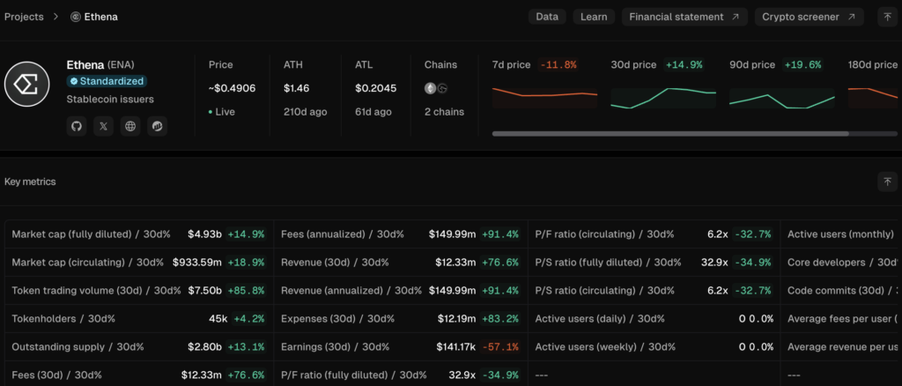Screen dimensions: 902x386
Task: Open the Data section
Action: point(547,17)
